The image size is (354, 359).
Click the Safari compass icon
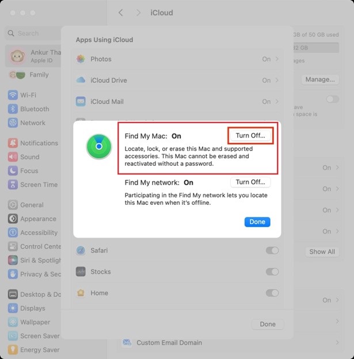tap(81, 250)
